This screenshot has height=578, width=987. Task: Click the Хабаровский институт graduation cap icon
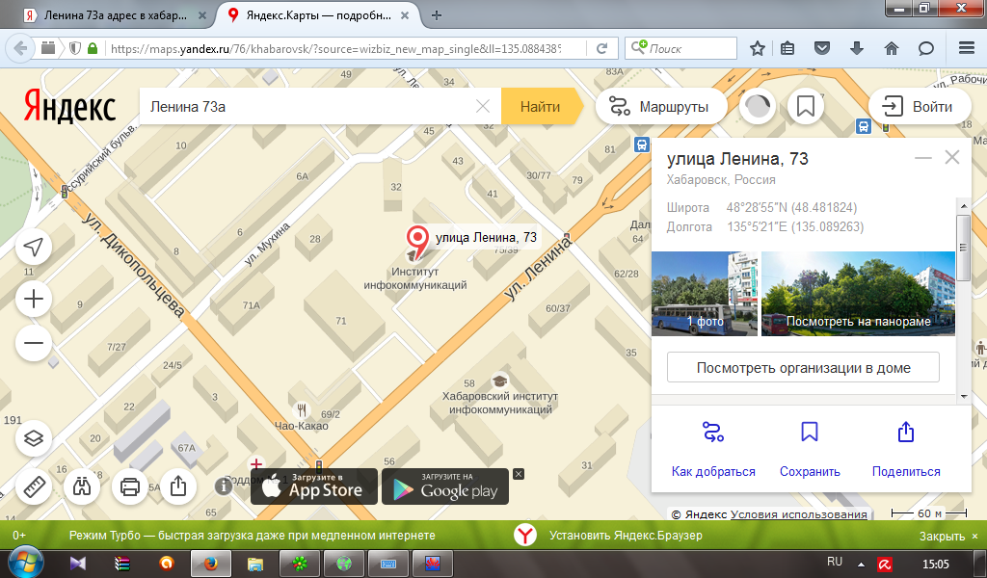tap(500, 381)
